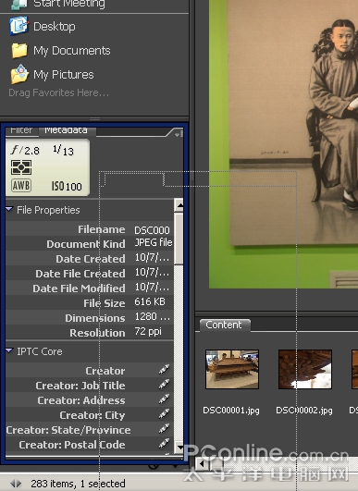Click the f/2.8 aperture value
The image size is (358, 491).
pyautogui.click(x=25, y=151)
